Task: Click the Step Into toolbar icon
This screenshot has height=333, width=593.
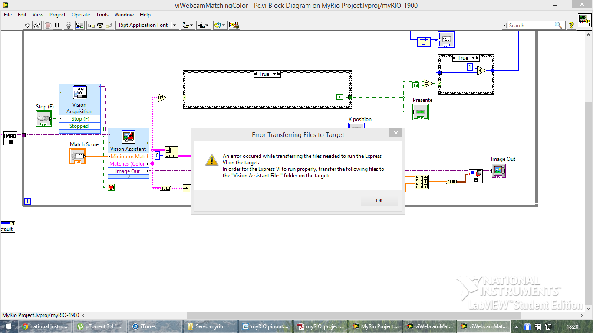Action: tap(91, 25)
